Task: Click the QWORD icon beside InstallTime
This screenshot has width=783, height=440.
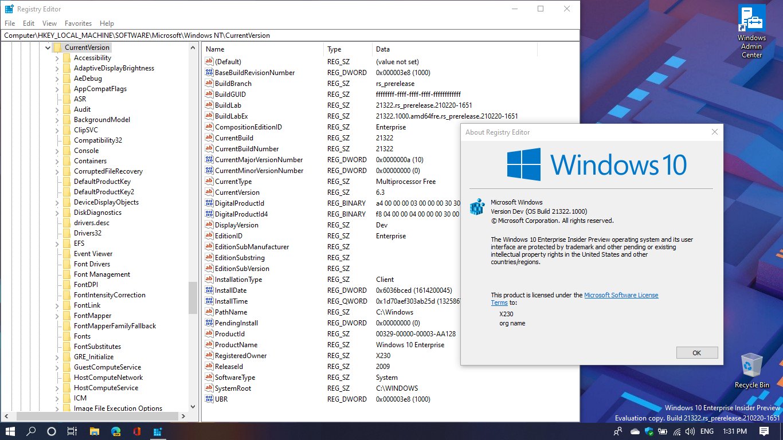Action: click(209, 301)
